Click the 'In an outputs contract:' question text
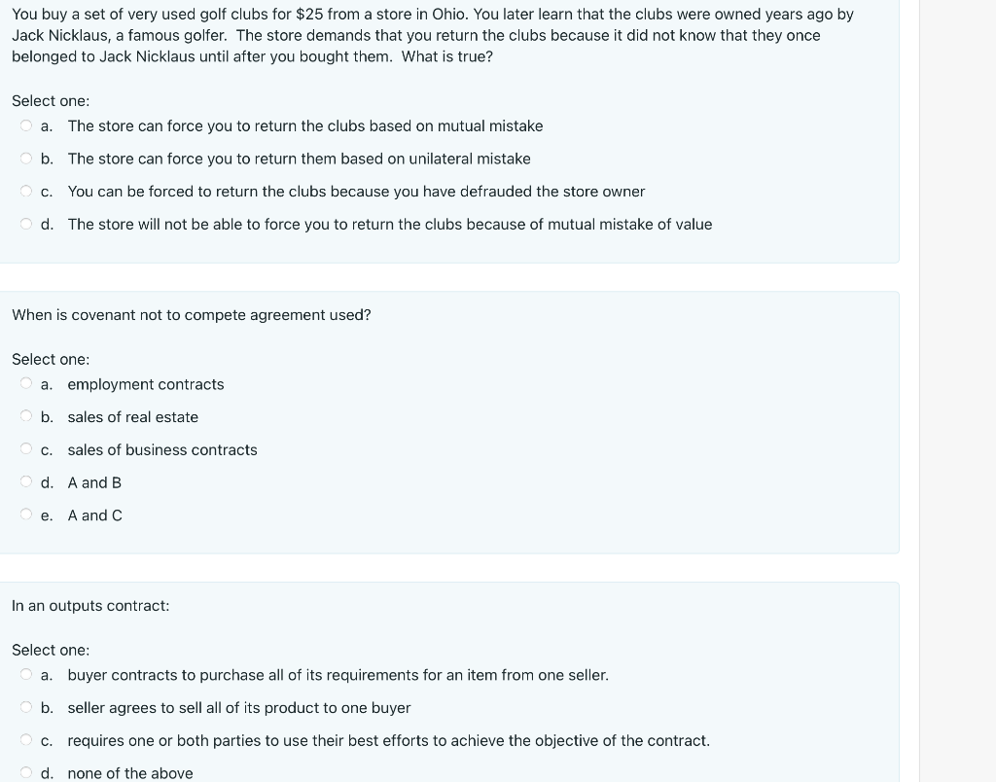 coord(90,605)
